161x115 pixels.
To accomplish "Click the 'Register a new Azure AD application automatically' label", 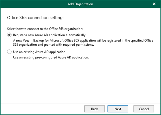I will 49,35.
